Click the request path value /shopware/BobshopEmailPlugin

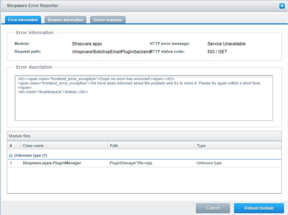click(x=111, y=52)
